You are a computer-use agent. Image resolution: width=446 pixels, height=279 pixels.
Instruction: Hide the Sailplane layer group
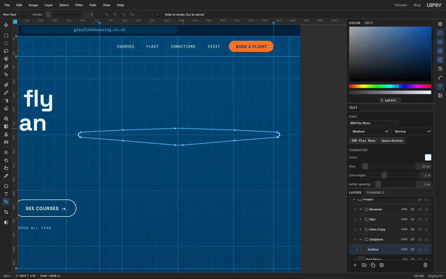(x=413, y=239)
